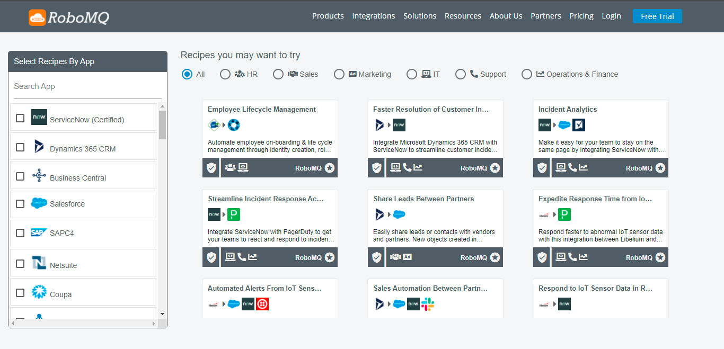
Task: Click the Dynamics 365 CRM icon in sidebar
Action: [39, 146]
